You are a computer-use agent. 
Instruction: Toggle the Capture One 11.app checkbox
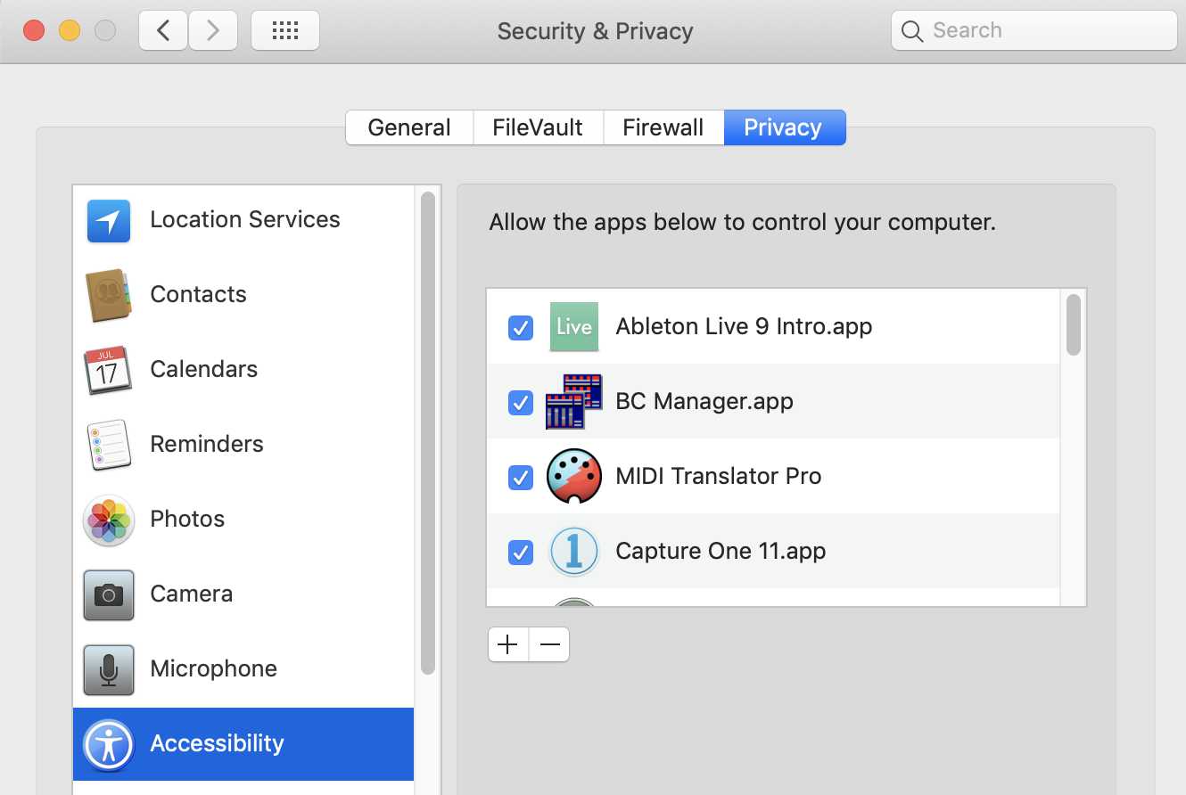(x=521, y=553)
